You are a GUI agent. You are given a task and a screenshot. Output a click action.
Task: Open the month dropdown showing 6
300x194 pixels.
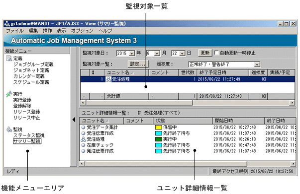pyautogui.click(x=157, y=53)
